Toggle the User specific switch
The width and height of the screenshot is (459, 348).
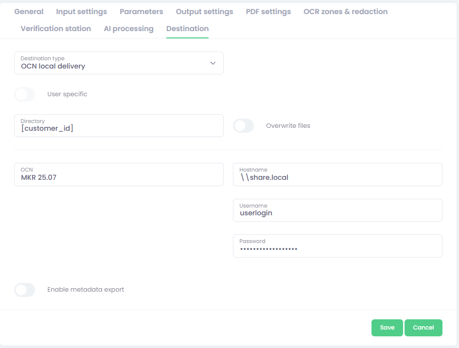[25, 94]
